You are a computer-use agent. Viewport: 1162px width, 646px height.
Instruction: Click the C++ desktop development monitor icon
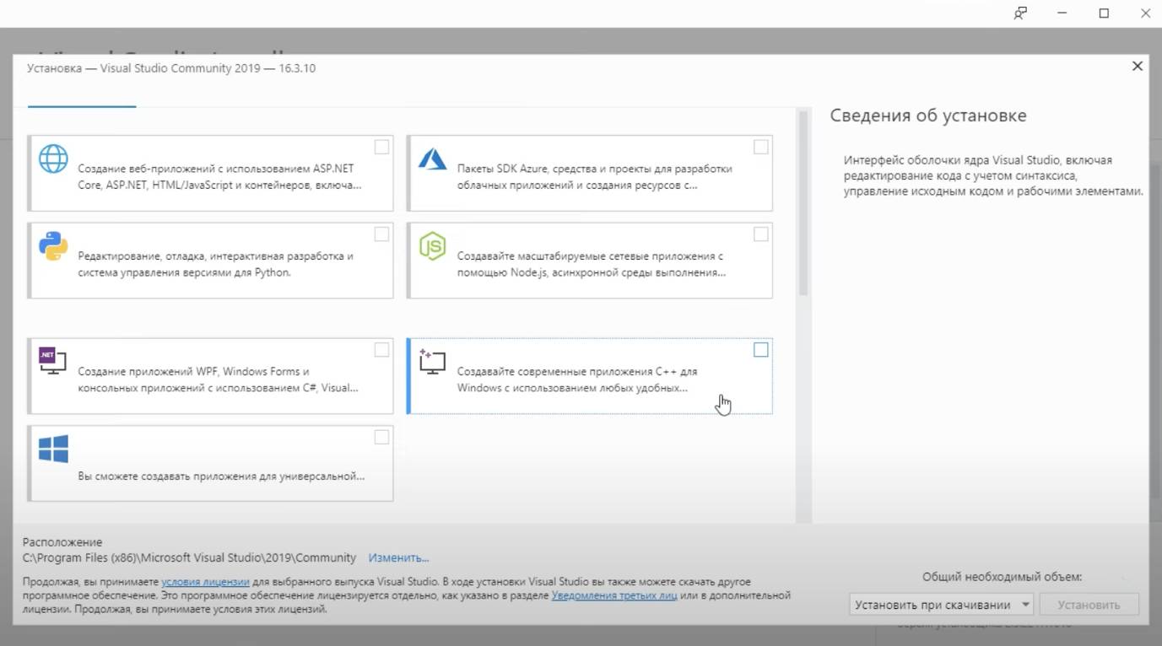[432, 361]
